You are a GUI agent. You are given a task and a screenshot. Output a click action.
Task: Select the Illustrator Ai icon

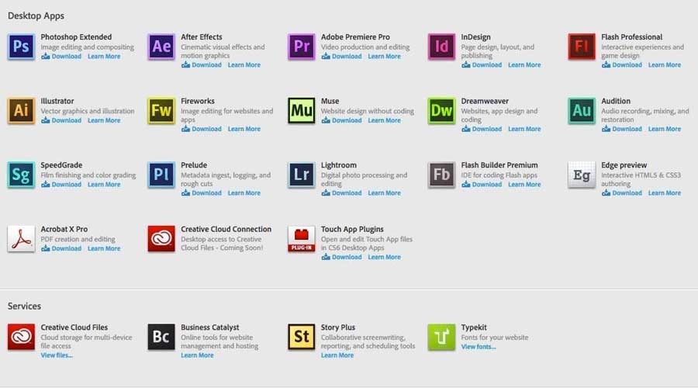tap(21, 110)
